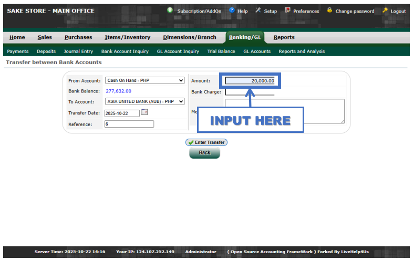Open the Trial Balance link
414x261 pixels.
(x=221, y=51)
